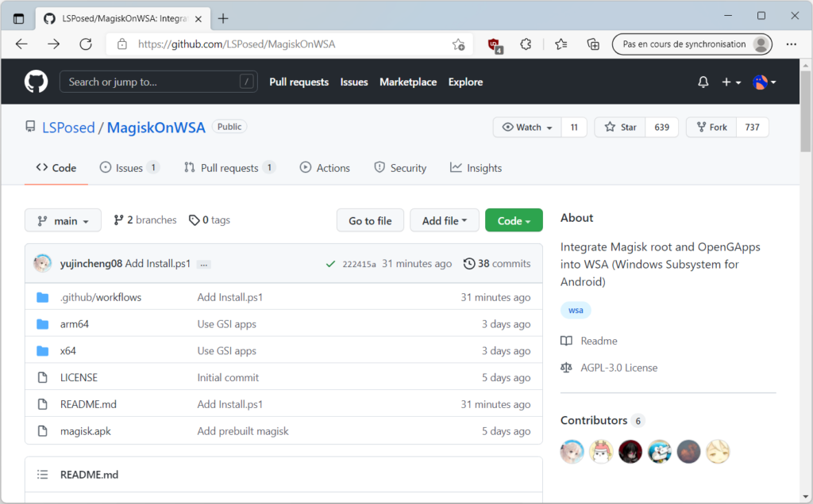Open the browser extensions puzzle icon
This screenshot has width=813, height=504.
pos(526,44)
